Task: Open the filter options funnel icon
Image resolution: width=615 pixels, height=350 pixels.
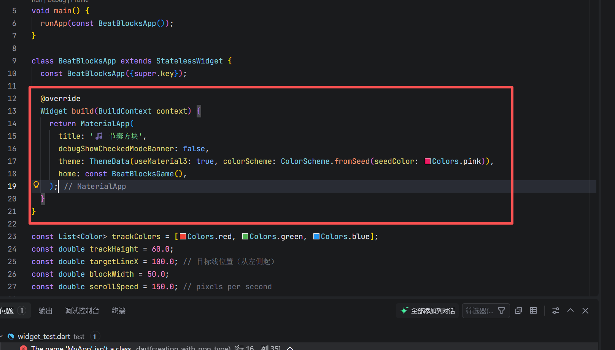Action: pos(502,311)
